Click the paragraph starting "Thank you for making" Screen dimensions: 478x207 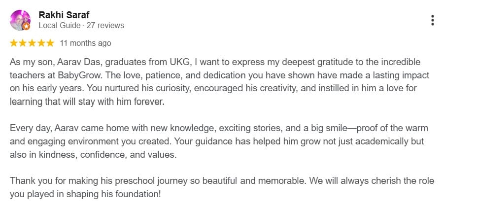pyautogui.click(x=217, y=187)
